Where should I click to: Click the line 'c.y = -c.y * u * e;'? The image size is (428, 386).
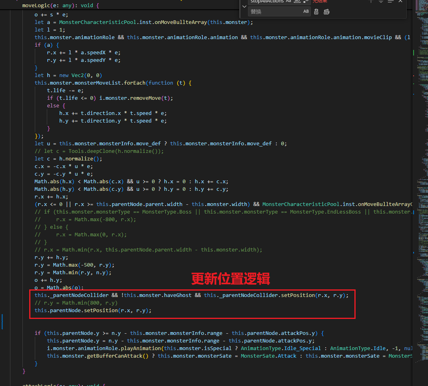64,174
